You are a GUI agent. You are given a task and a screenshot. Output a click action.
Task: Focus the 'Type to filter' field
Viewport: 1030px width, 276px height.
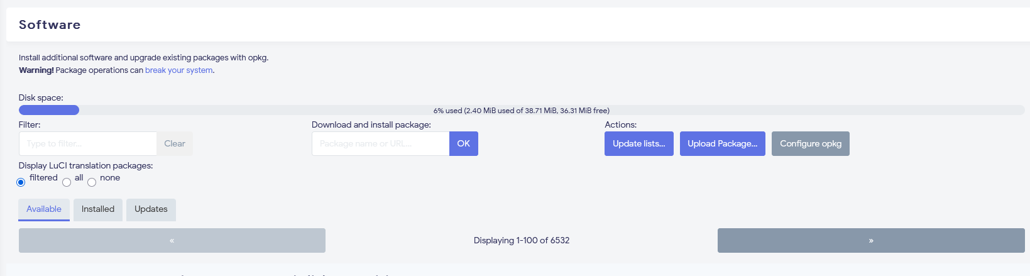click(87, 143)
